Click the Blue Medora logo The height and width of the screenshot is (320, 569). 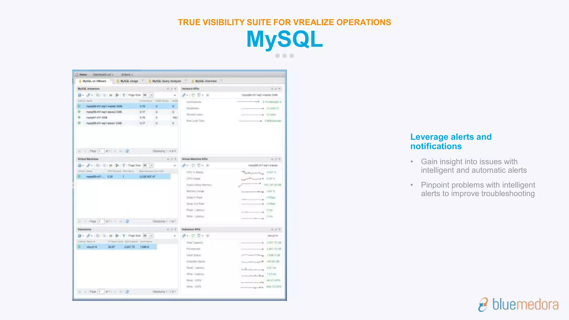pos(518,304)
